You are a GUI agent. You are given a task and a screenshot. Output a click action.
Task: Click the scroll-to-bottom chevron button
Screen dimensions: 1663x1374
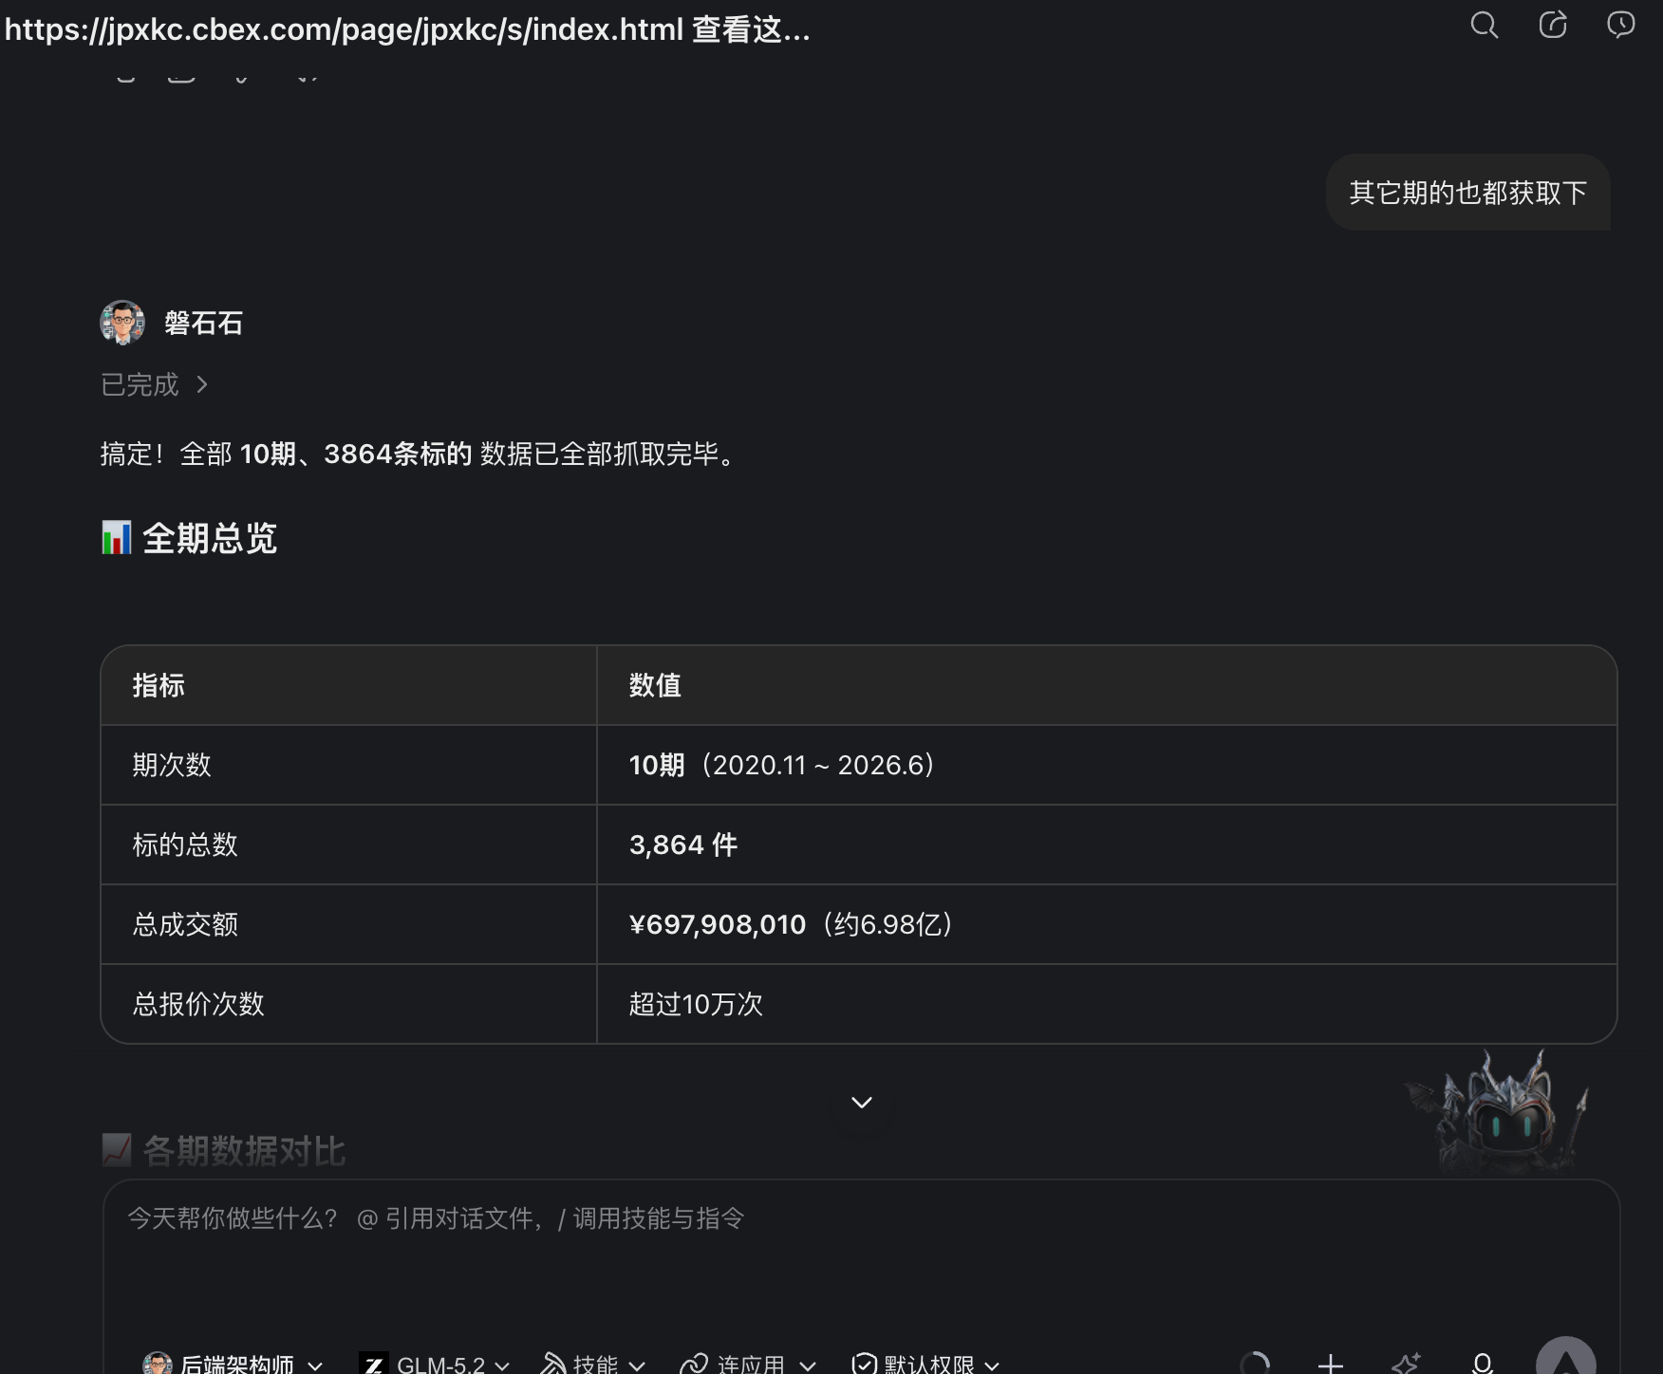tap(861, 1103)
